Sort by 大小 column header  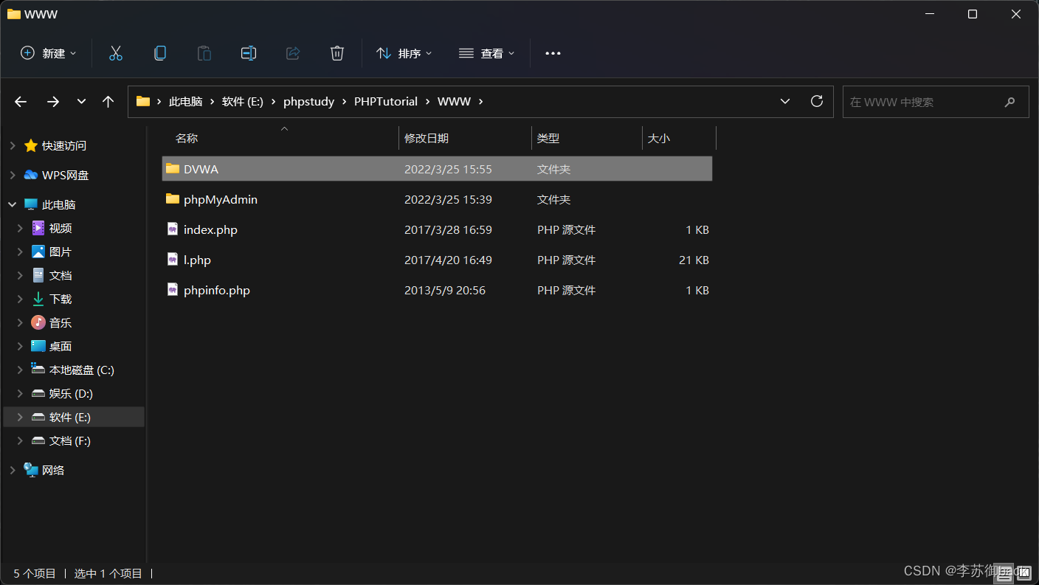pyautogui.click(x=659, y=138)
